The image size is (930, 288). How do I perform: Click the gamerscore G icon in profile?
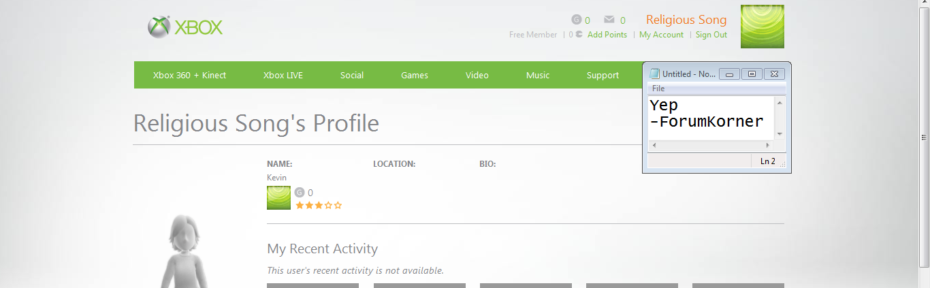[300, 193]
